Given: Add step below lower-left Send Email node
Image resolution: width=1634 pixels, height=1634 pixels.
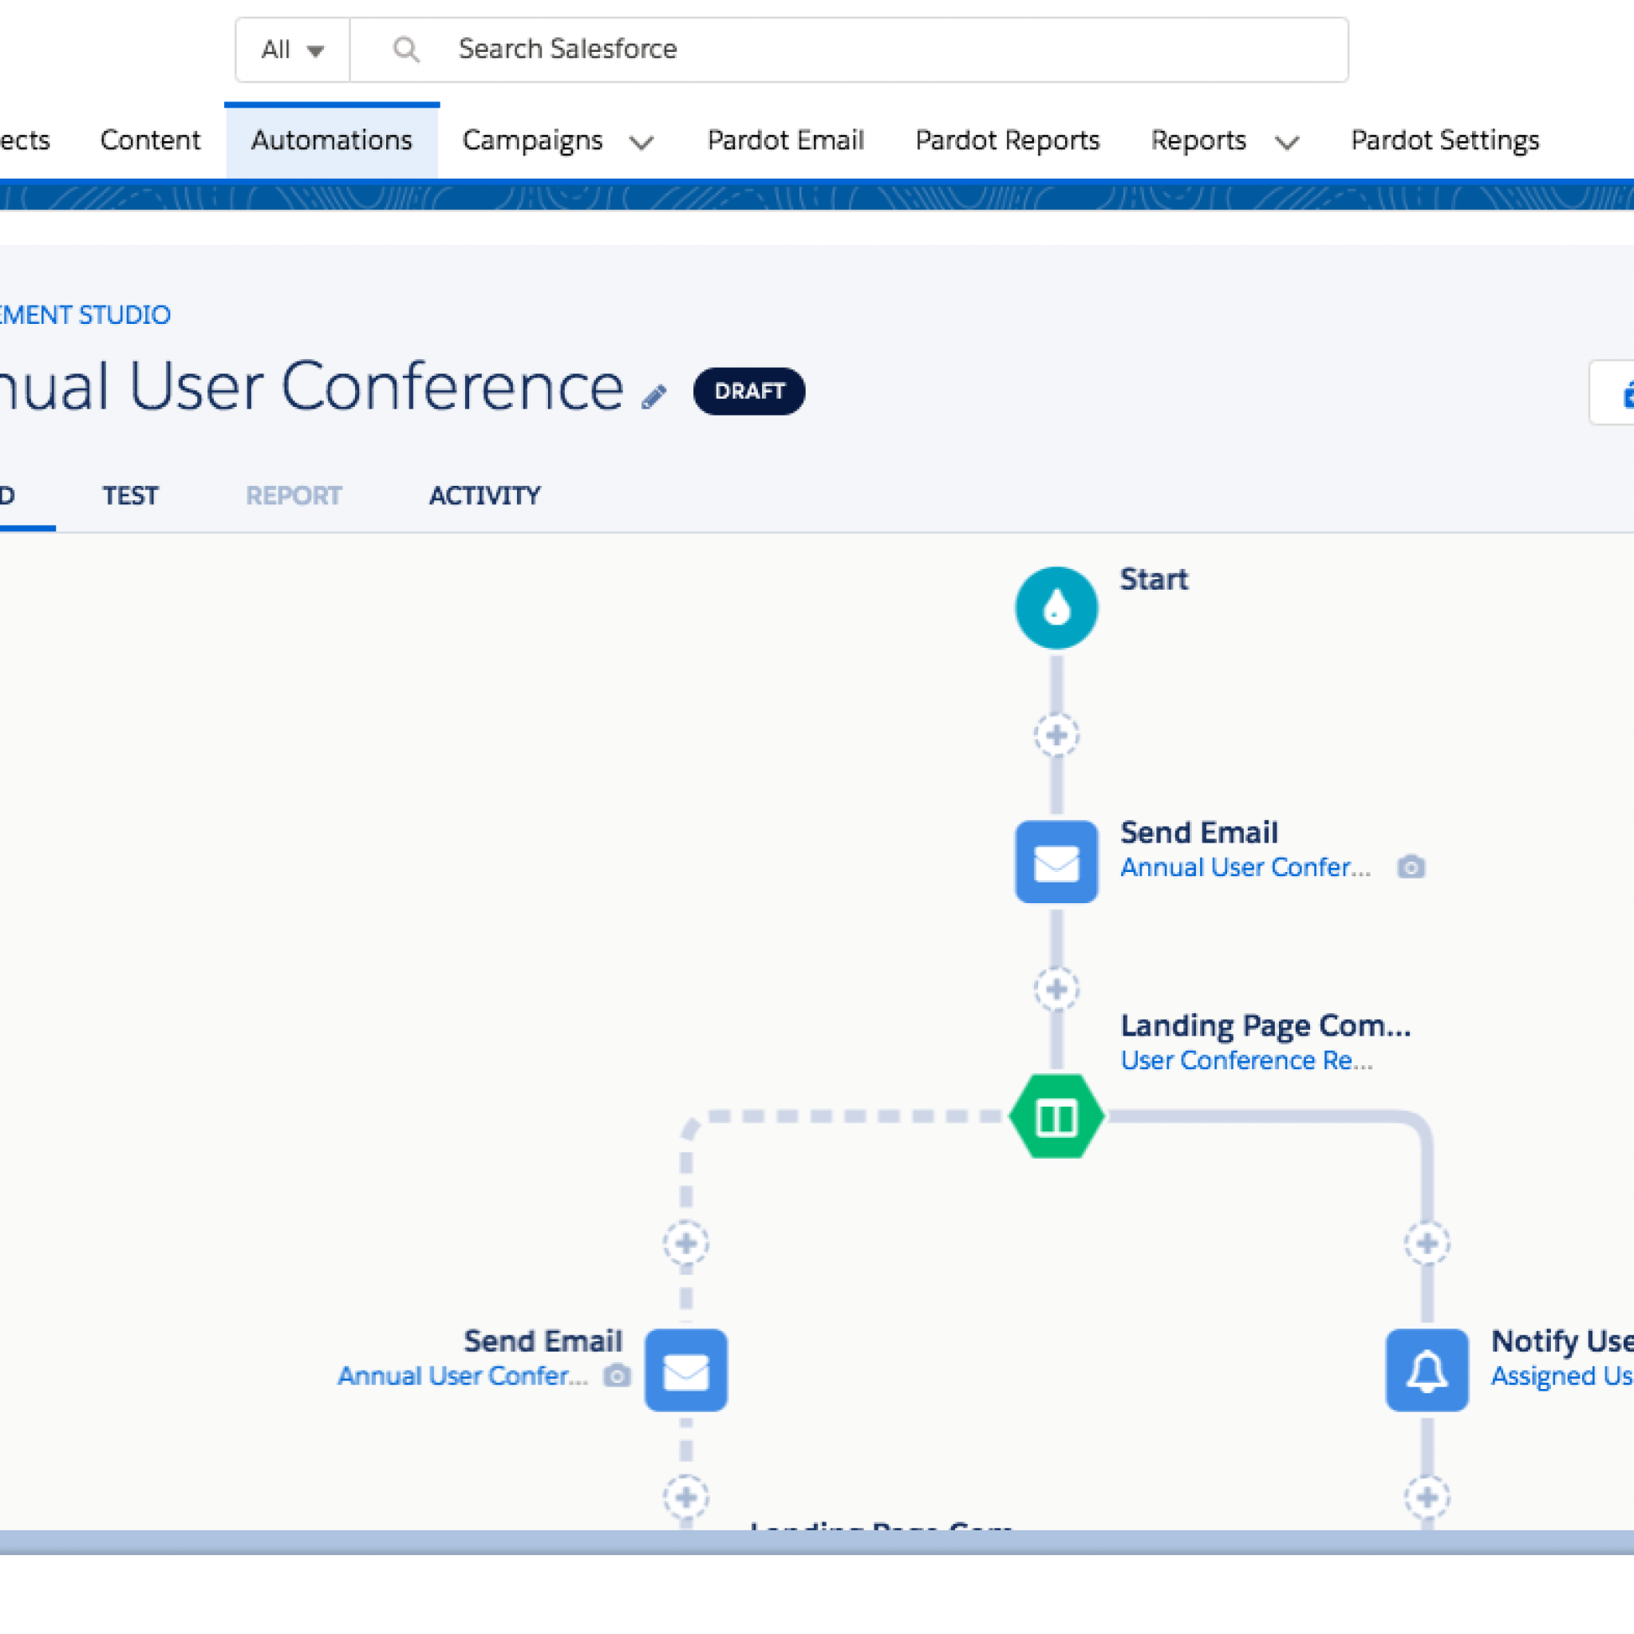Looking at the screenshot, I should point(686,1498).
